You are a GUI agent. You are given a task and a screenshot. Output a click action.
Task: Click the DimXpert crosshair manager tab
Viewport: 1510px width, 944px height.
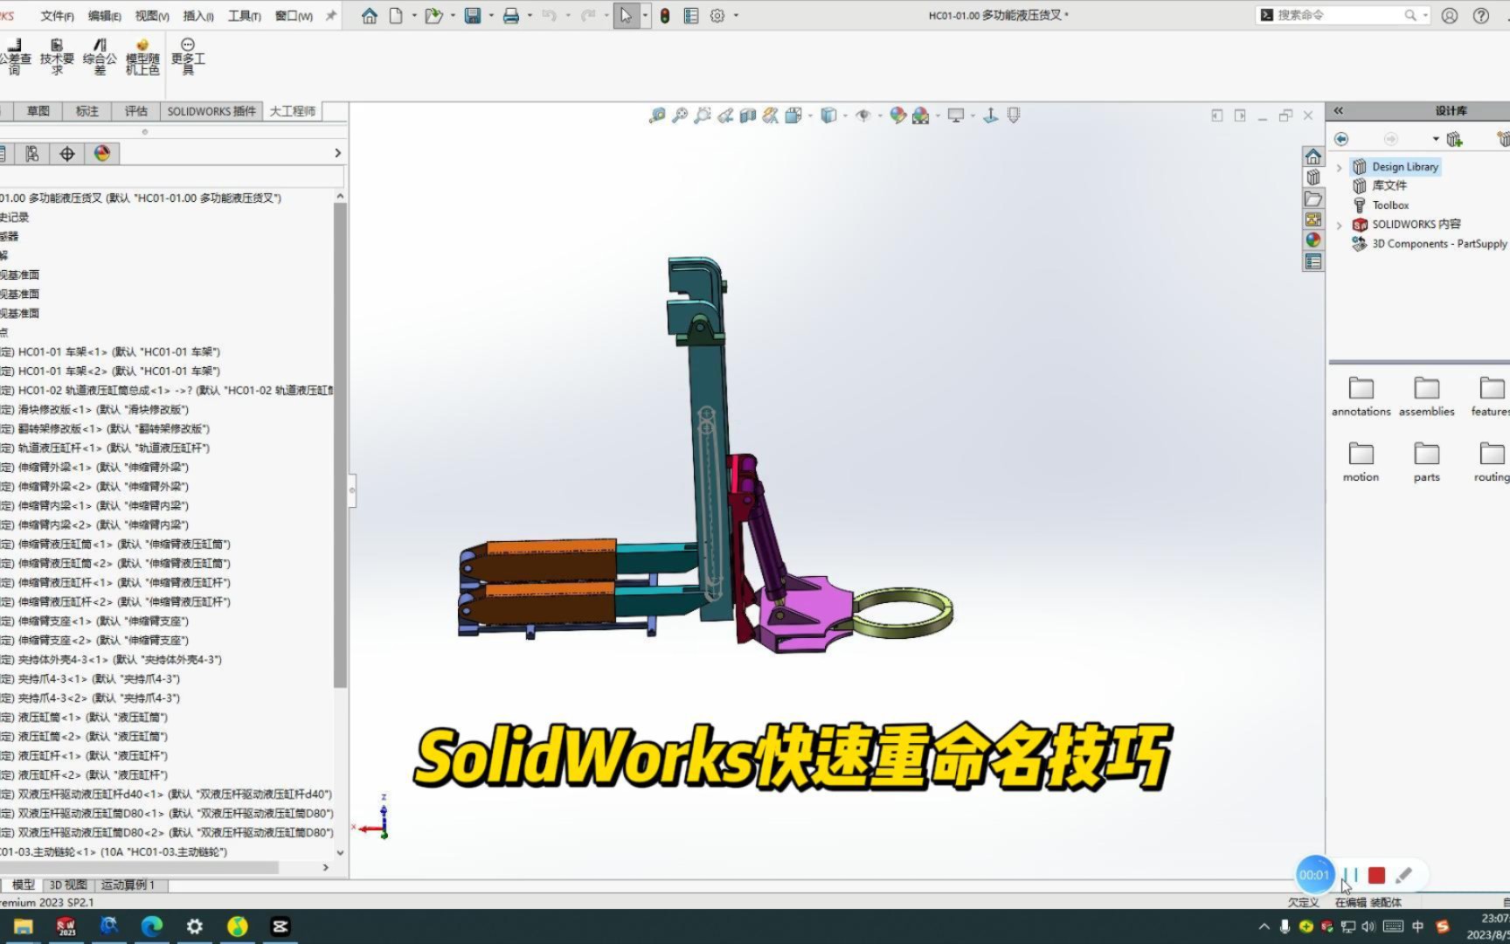pyautogui.click(x=67, y=154)
